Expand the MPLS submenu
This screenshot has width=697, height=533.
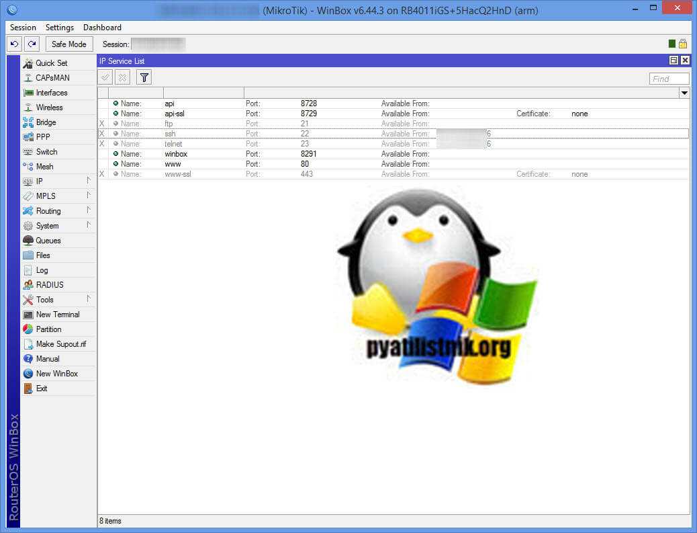[x=58, y=196]
